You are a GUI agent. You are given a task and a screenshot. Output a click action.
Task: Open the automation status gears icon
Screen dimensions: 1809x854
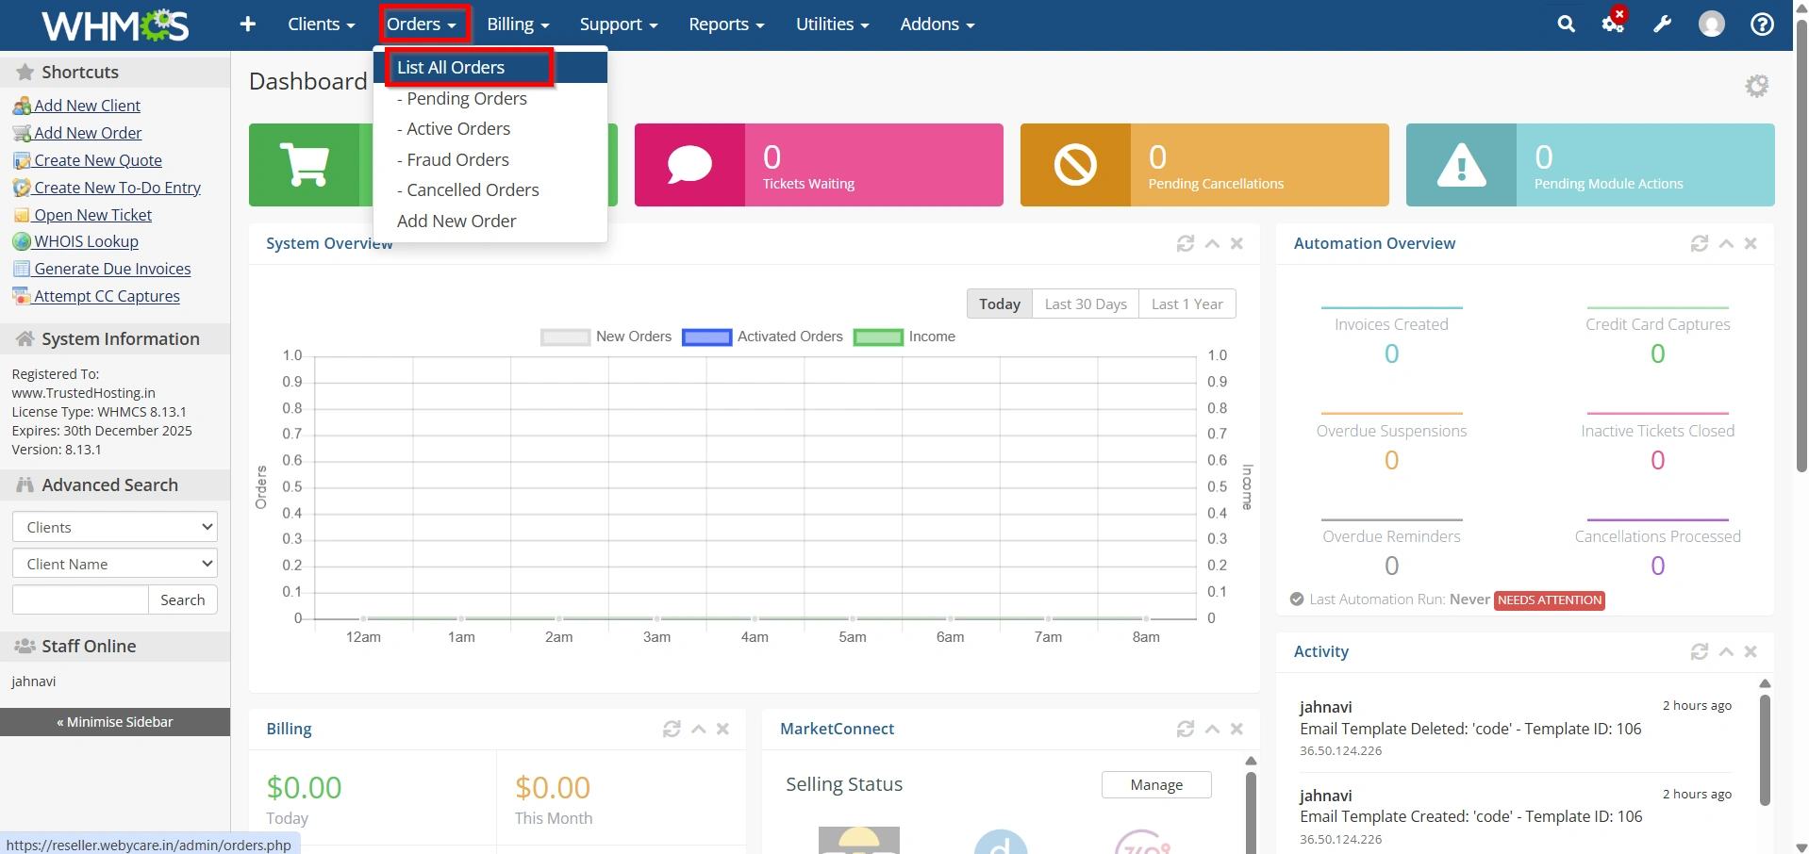(1614, 24)
